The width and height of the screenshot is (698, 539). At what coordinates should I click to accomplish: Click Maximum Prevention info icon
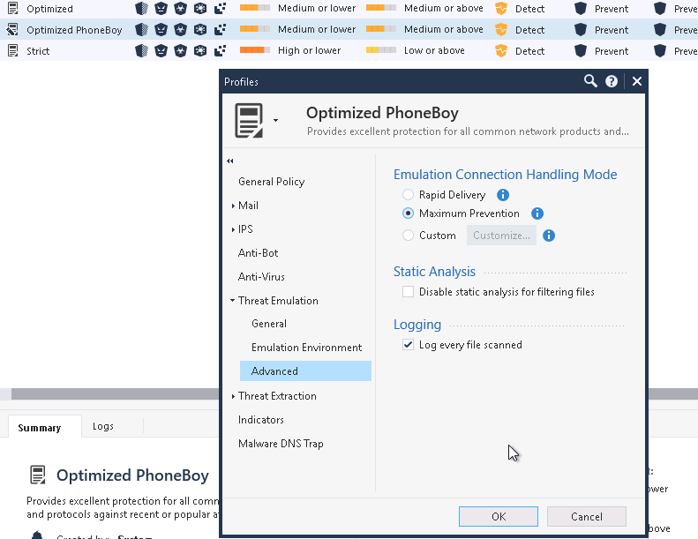tap(537, 213)
